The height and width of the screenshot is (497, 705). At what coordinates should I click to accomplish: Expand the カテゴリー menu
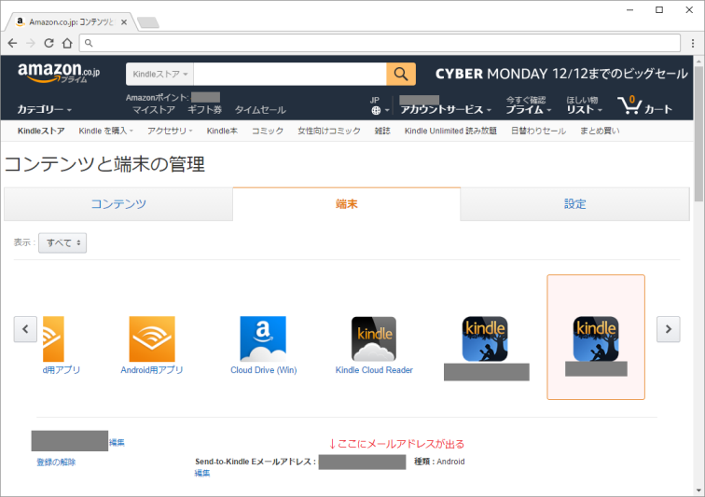point(44,109)
